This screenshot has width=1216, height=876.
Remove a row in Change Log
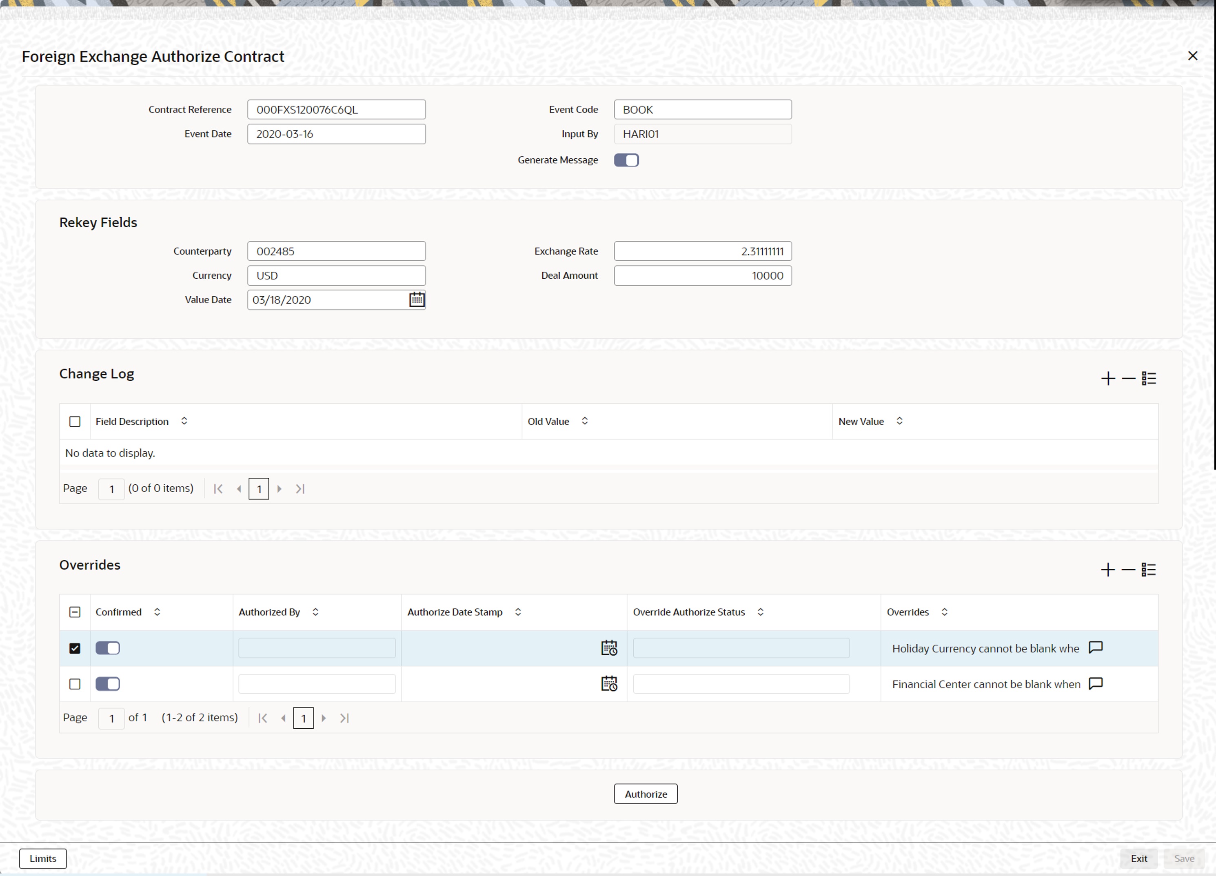1128,379
